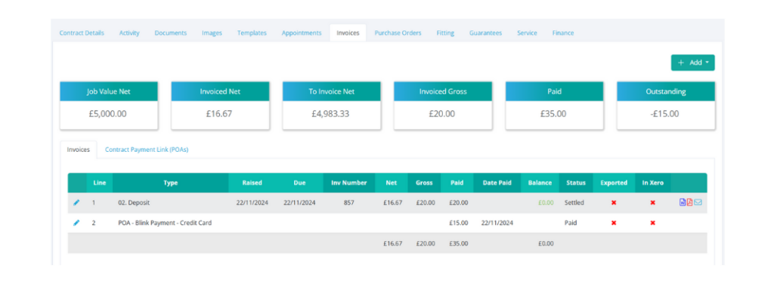Click Exported red cross for Deposit row

click(x=614, y=202)
